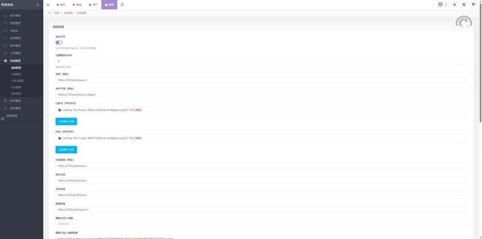Image resolution: width=482 pixels, height=239 pixels.
Task: Click [删除] link for the 白皮书 PDF
Action: click(138, 110)
